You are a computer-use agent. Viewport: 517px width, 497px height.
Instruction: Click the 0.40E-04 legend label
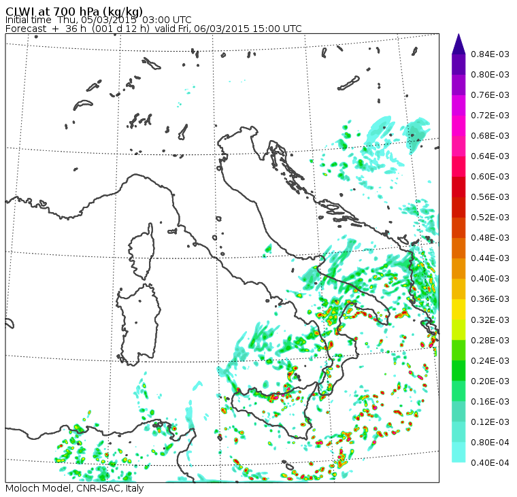point(490,463)
